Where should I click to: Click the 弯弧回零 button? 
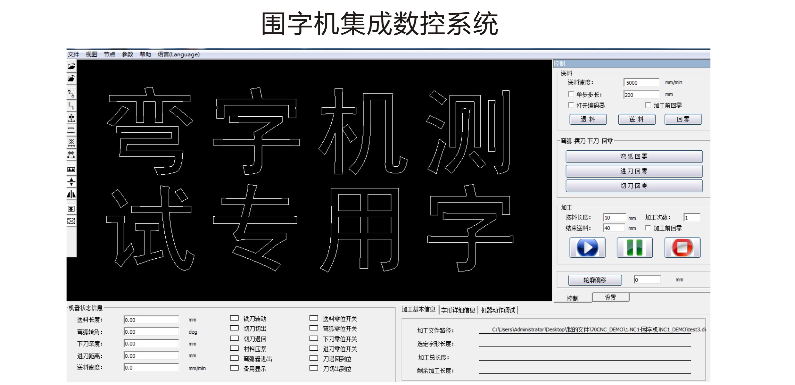[634, 156]
